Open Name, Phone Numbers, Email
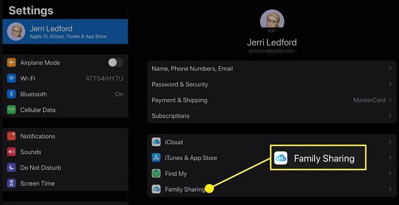The width and height of the screenshot is (399, 205). coord(272,68)
